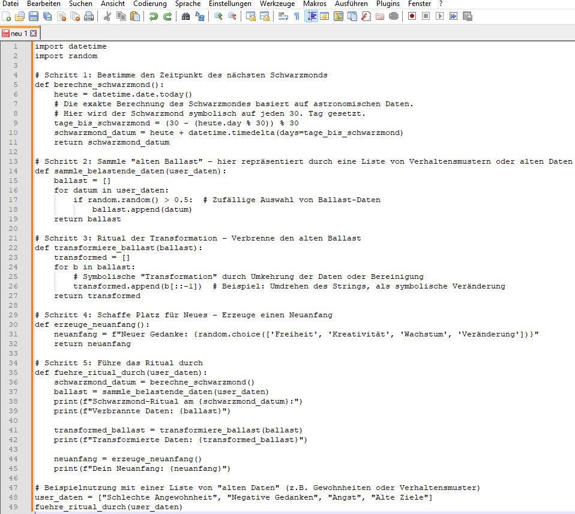Viewport: 575px width, 514px height.
Task: Select the 'neu 1' document tab
Action: click(20, 34)
